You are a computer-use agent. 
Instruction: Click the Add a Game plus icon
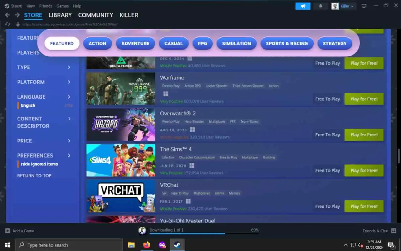[x=8, y=231]
